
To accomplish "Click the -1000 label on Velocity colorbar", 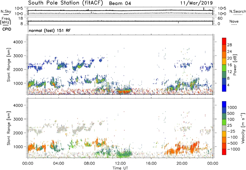I will click(x=234, y=149).
